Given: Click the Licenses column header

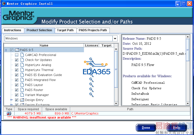Looking at the screenshot, I should 91,45.
